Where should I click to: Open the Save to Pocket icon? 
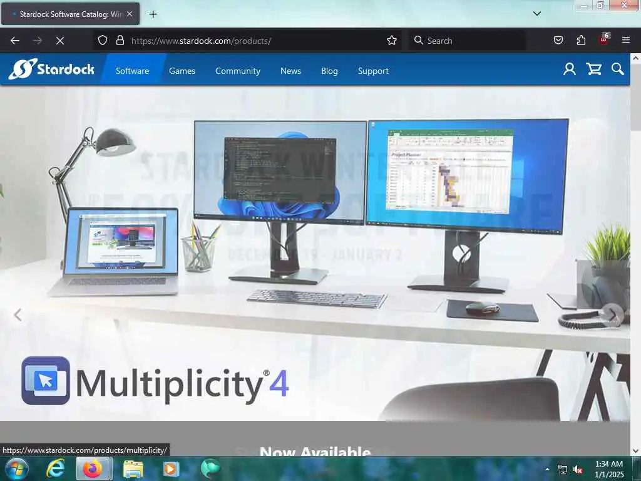[x=558, y=41]
